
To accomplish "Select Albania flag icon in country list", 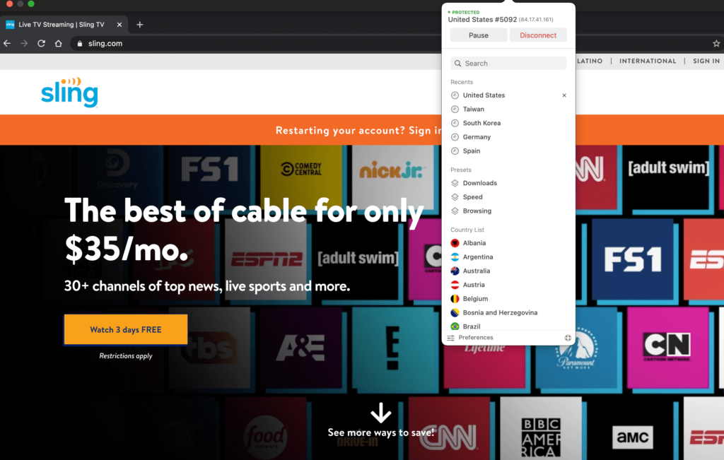I will (x=455, y=243).
